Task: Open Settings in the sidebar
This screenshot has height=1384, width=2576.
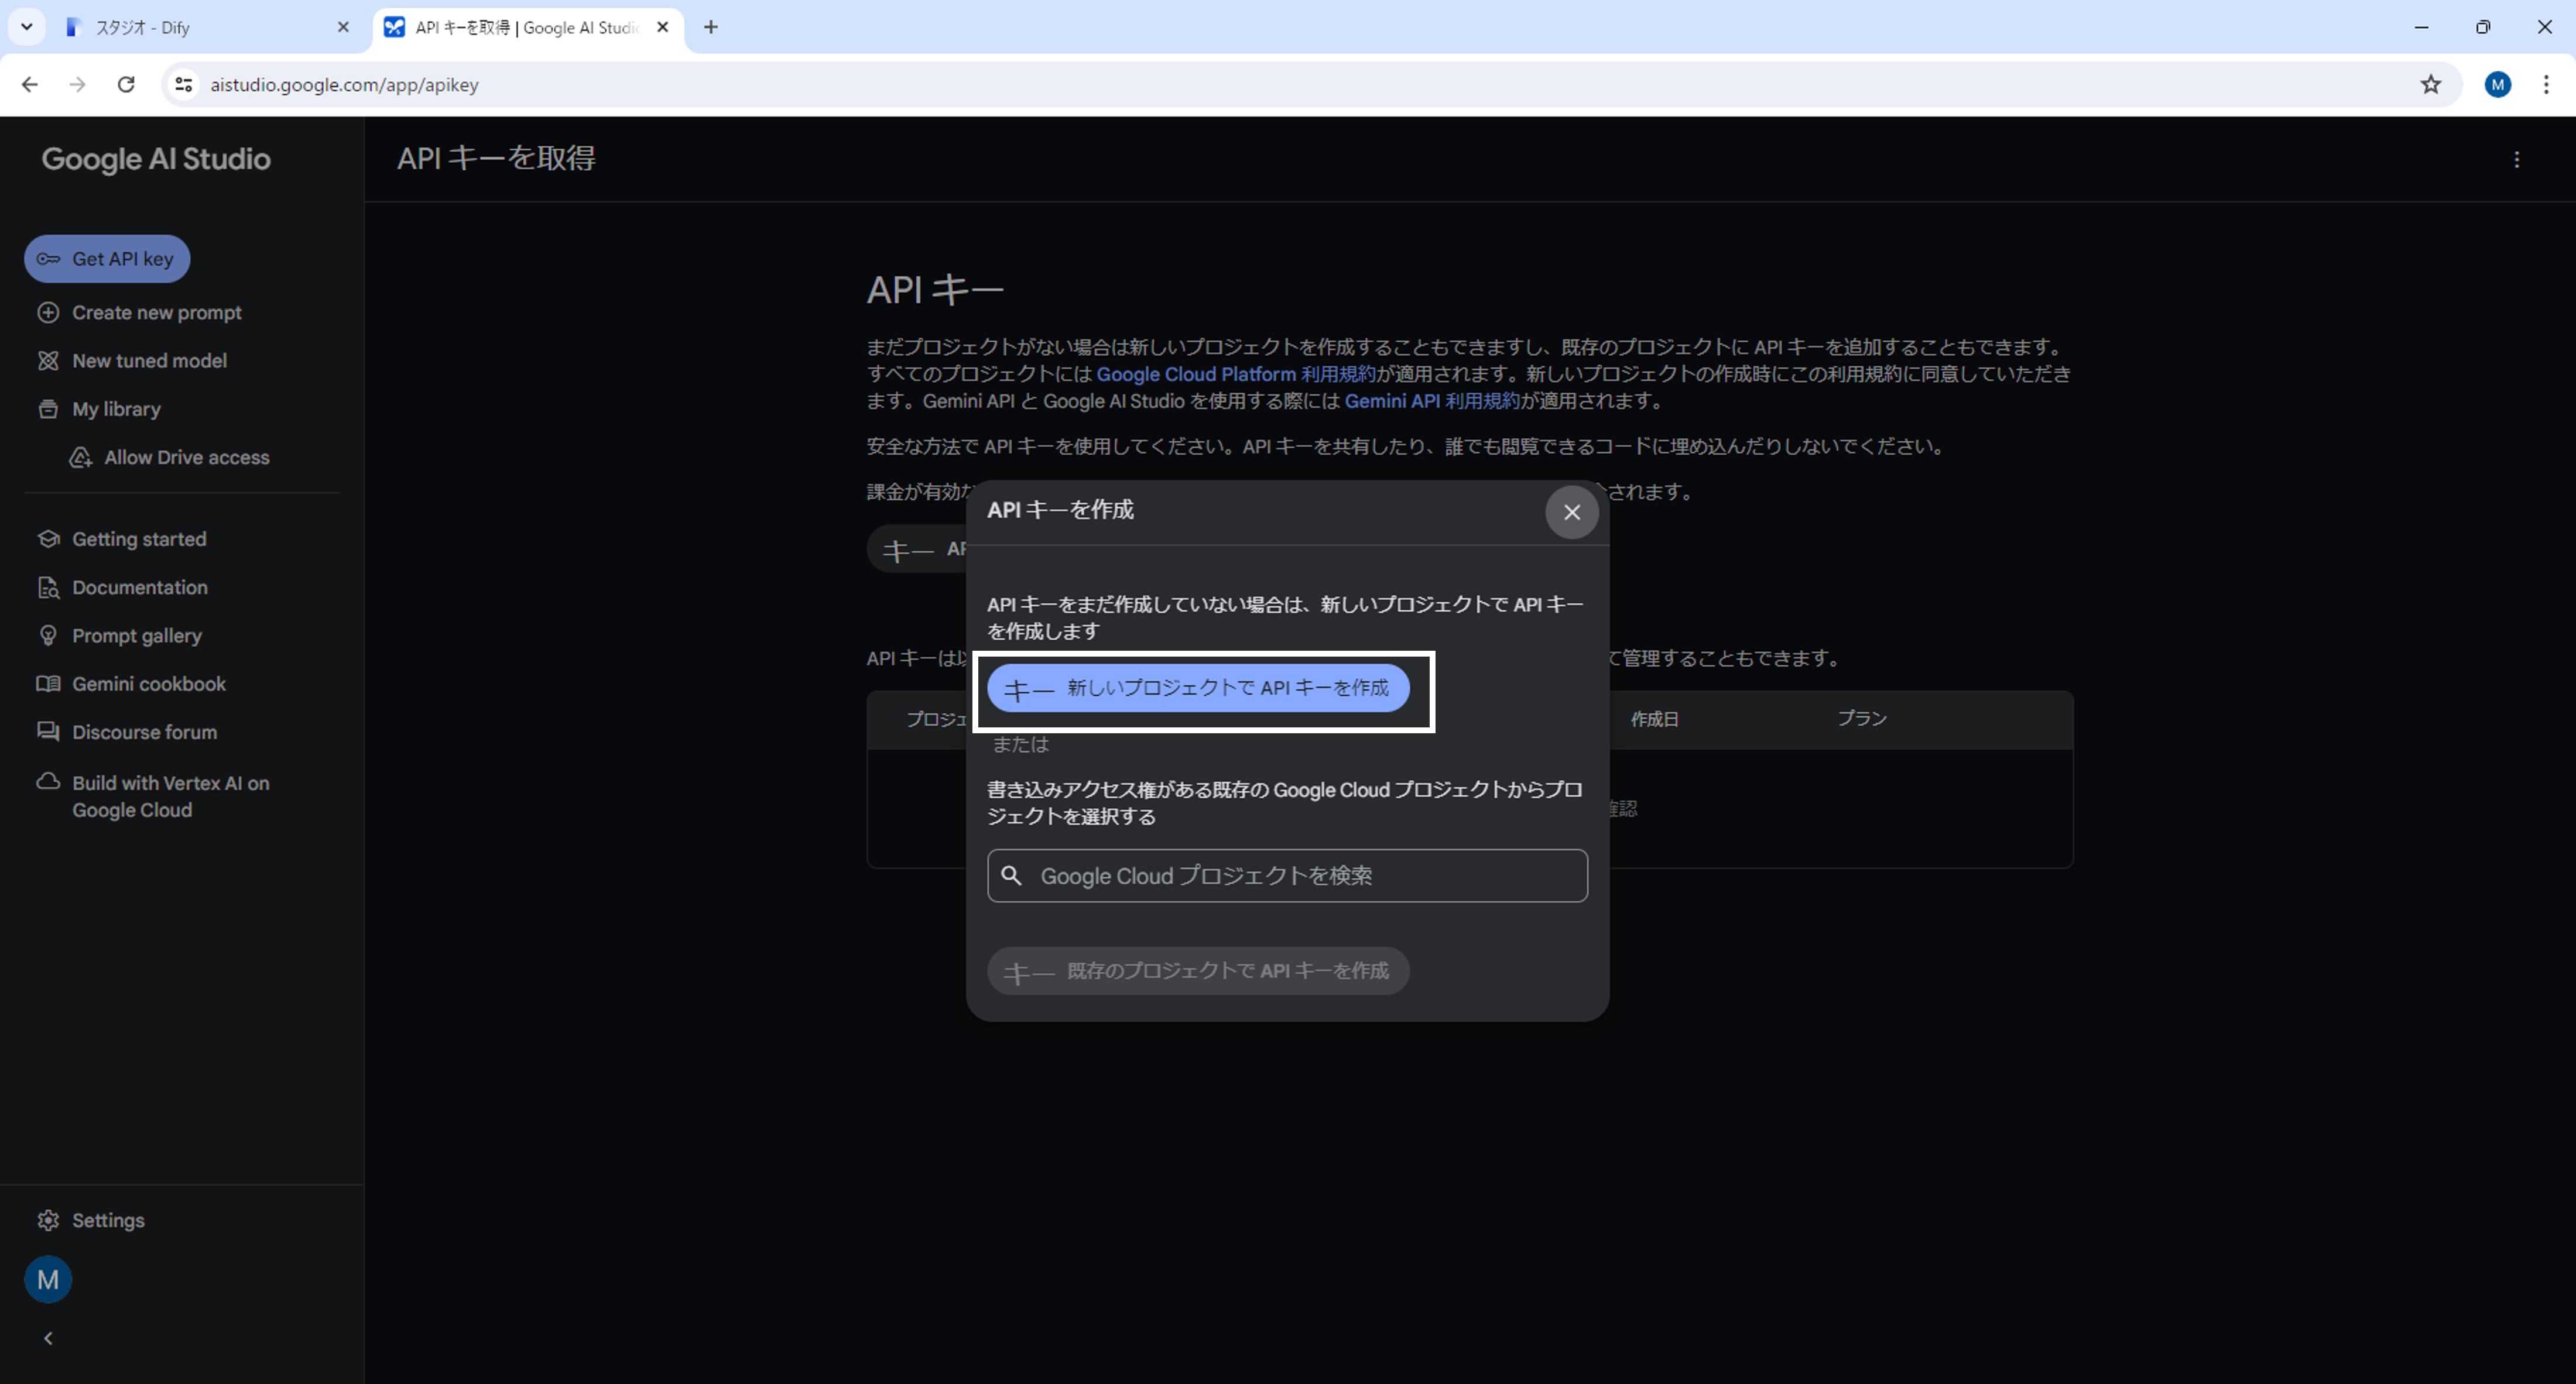Action: 107,1220
